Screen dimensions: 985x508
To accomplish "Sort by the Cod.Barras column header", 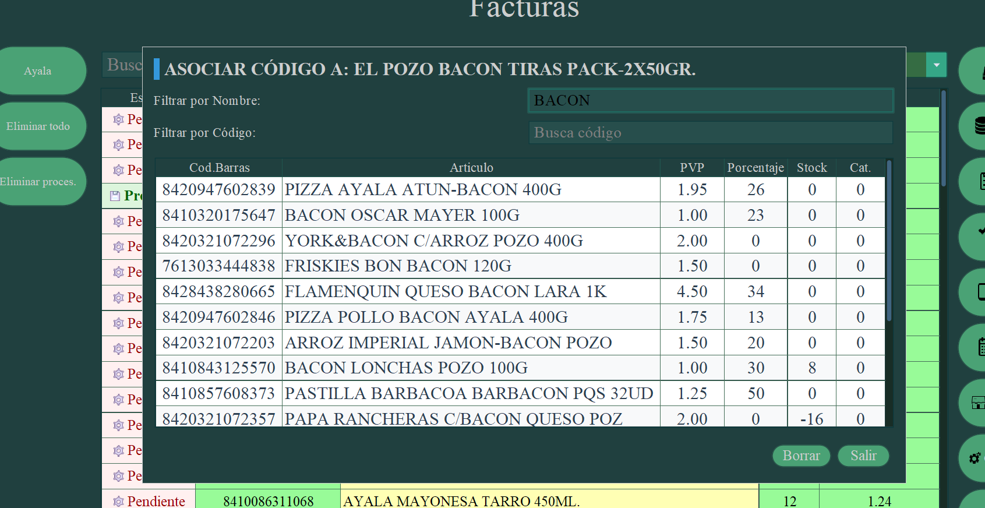I will (219, 168).
